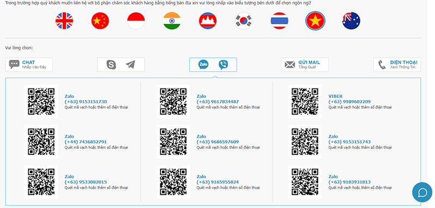Open the floating live chat bubble
The image size is (435, 208).
[x=422, y=192]
